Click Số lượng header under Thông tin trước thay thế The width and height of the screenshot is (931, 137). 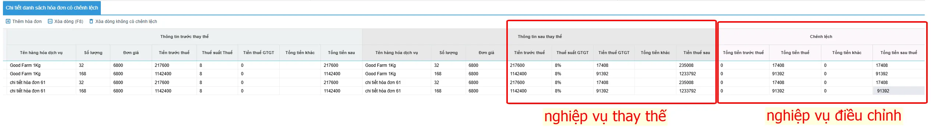(93, 53)
